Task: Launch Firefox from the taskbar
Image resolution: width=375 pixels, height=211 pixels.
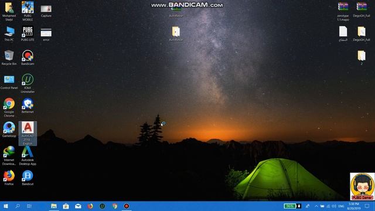Action: click(x=90, y=206)
